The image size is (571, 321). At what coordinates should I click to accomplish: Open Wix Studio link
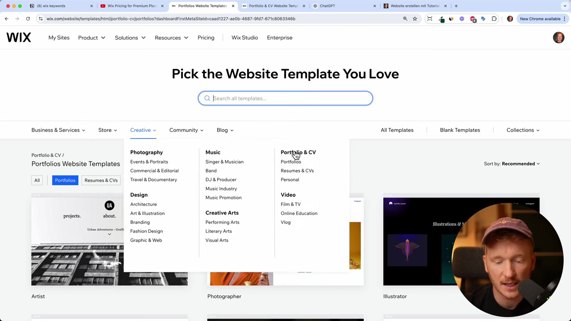pos(244,37)
